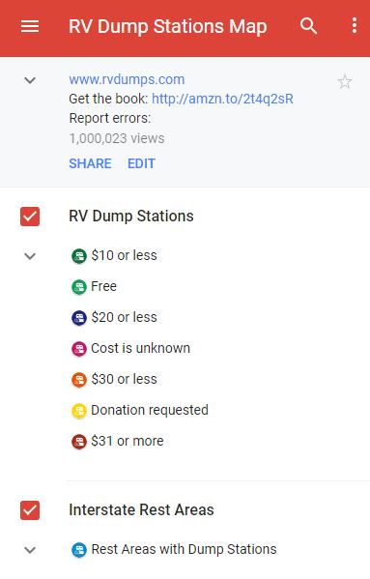The image size is (370, 579).
Task: Click the green Free marker icon
Action: click(79, 286)
